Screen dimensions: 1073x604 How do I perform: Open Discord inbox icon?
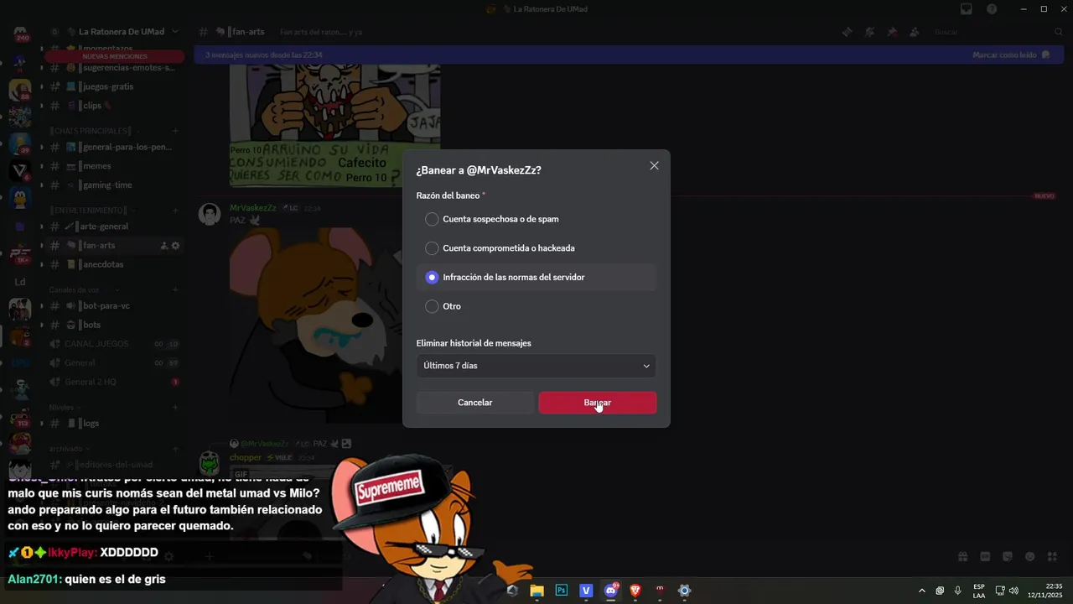967,9
